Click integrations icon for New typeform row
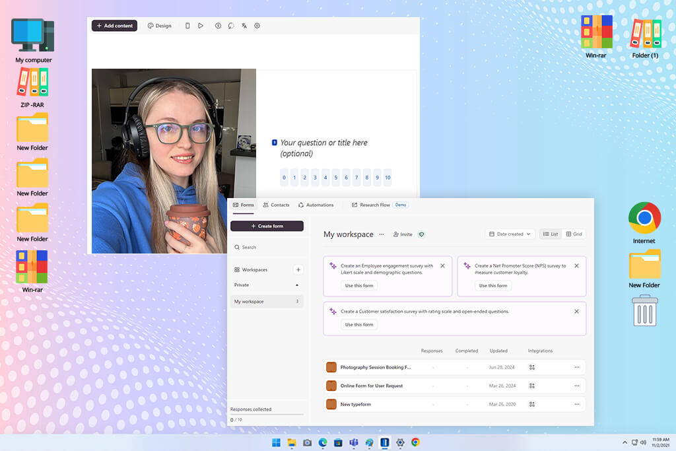 (x=532, y=404)
